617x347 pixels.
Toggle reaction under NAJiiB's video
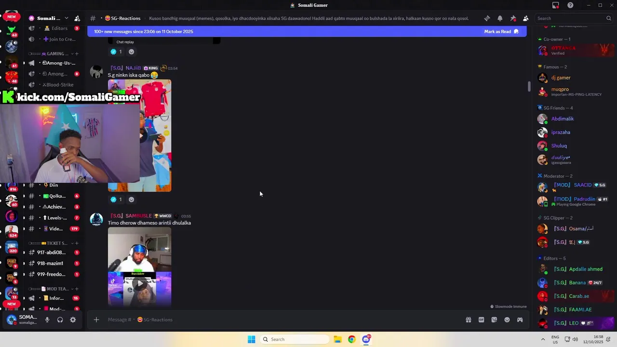click(116, 200)
